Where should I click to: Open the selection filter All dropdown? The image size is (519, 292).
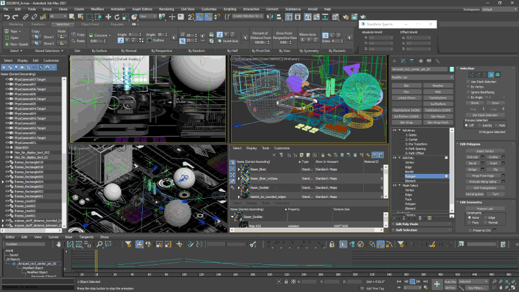pos(58,17)
